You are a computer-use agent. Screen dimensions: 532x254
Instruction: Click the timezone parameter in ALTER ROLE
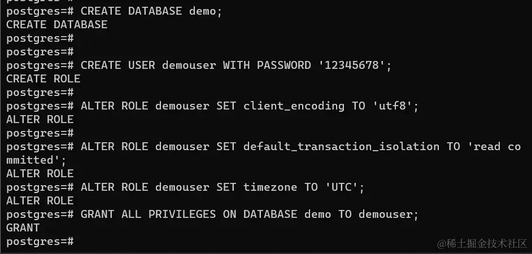[270, 187]
